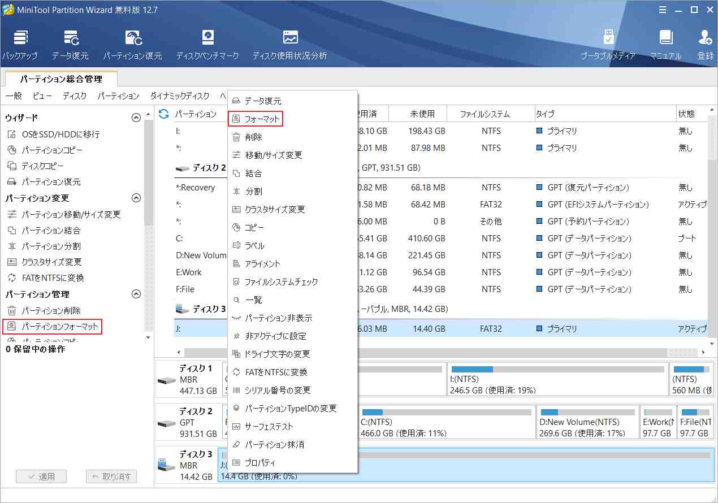Start ディスクベンチマーク tool
Viewport: 718px width, 503px height.
[207, 44]
